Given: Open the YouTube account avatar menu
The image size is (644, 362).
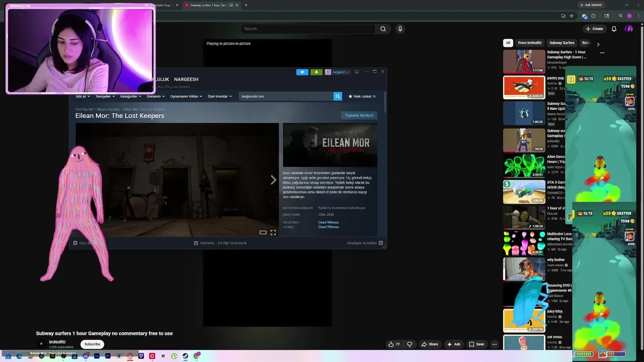Looking at the screenshot, I should [x=628, y=29].
